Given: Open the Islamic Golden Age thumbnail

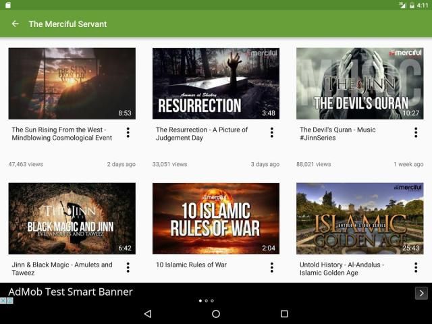Looking at the screenshot, I should click(x=360, y=218).
